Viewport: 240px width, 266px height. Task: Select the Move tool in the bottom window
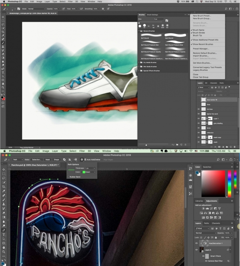tap(4, 170)
